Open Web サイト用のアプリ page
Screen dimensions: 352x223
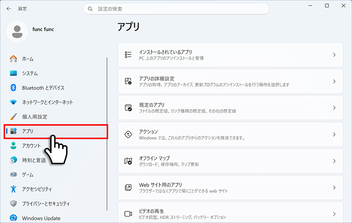click(x=230, y=187)
